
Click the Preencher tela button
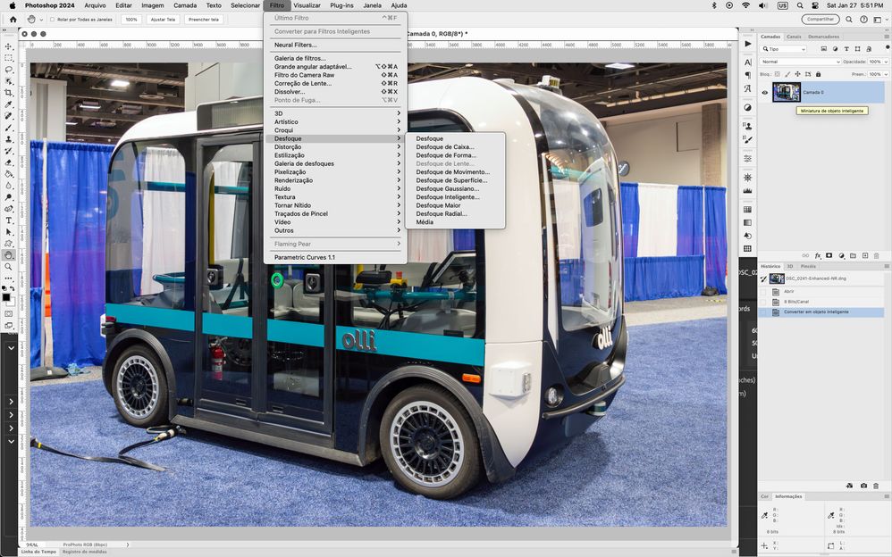pos(204,20)
